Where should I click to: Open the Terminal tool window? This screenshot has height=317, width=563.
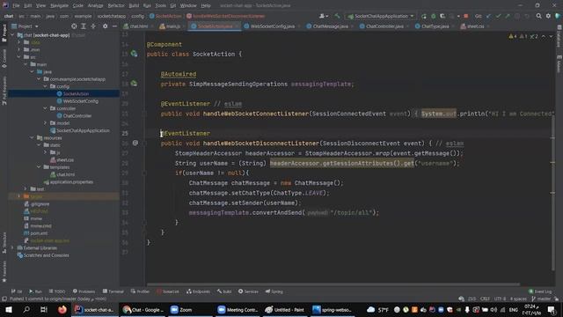[113, 291]
